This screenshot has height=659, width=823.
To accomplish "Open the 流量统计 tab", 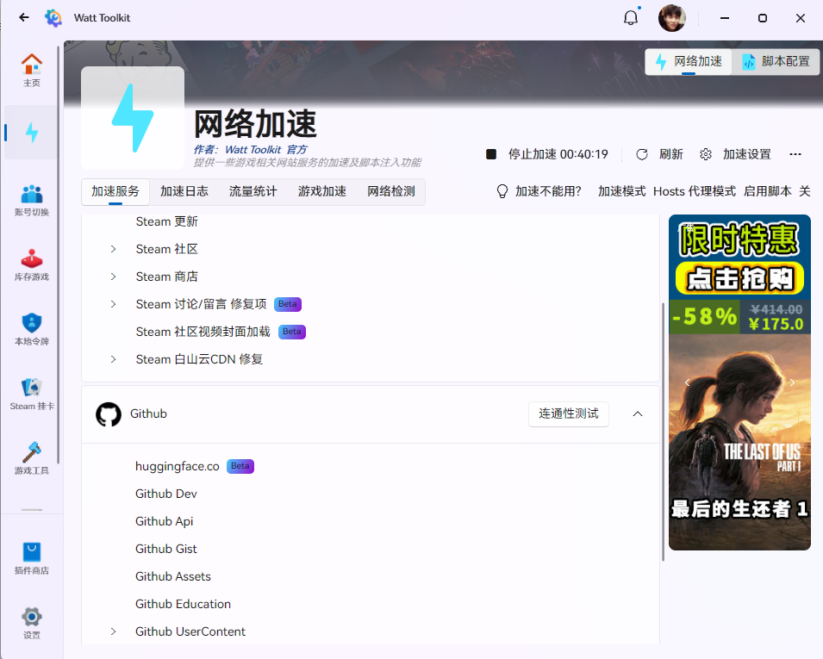I will pyautogui.click(x=253, y=191).
